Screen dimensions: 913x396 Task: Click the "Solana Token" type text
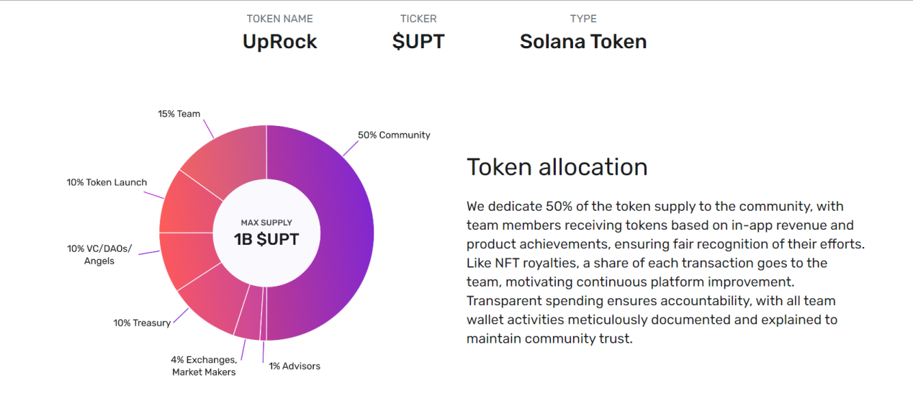(x=583, y=42)
